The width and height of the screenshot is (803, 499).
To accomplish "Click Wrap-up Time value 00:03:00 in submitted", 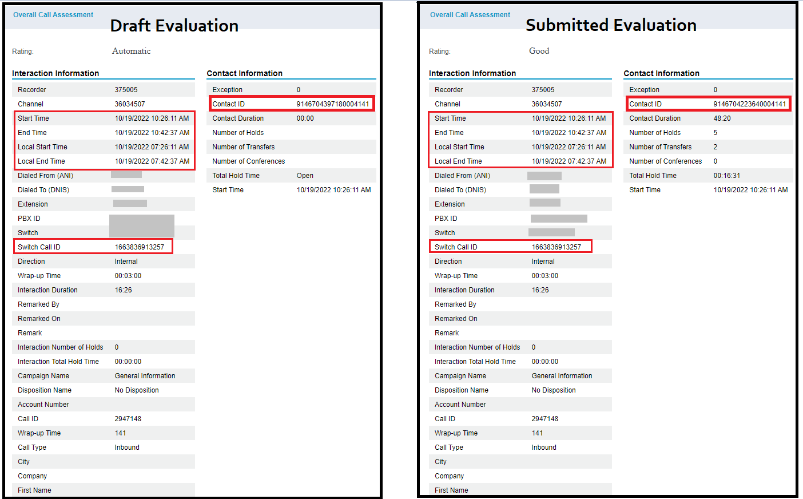I will point(545,276).
